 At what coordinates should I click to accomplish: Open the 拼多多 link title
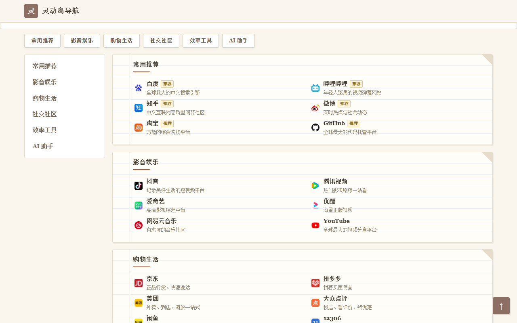point(332,279)
